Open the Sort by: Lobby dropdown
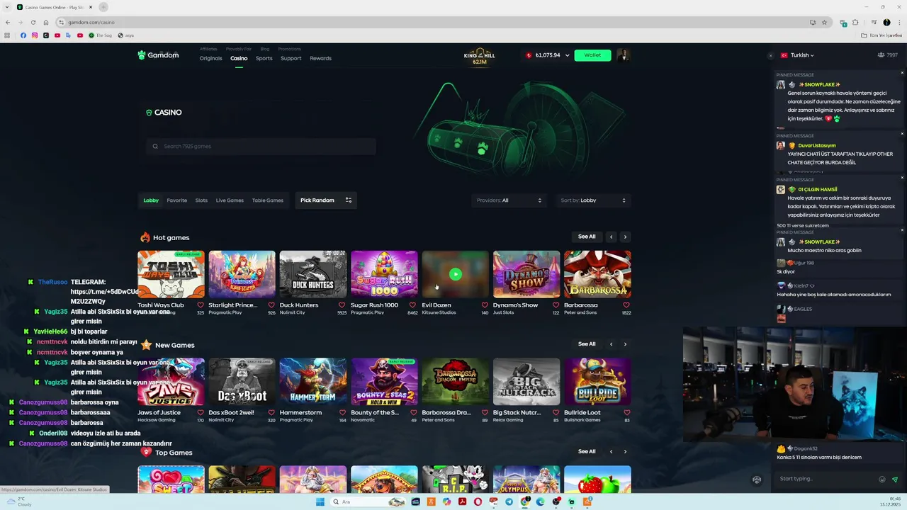This screenshot has width=907, height=510. click(x=593, y=200)
